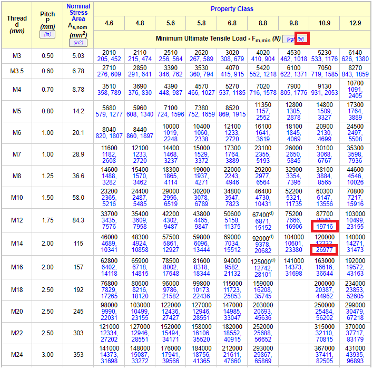Click stress area 58.0 for M10
373x369 pixels.
(78, 198)
